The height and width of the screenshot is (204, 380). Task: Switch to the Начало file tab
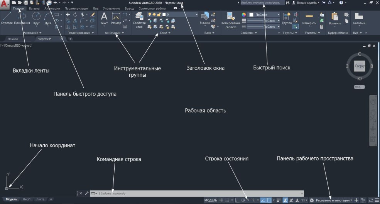(13, 39)
